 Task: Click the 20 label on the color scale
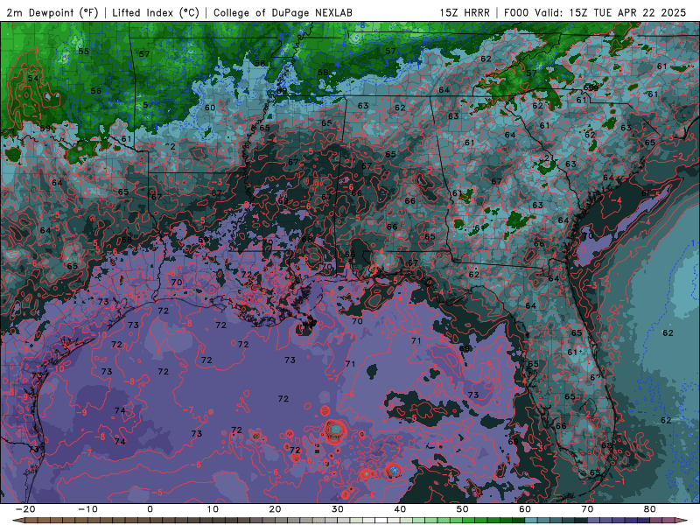[275, 509]
